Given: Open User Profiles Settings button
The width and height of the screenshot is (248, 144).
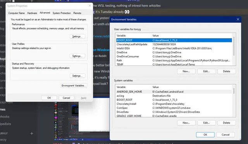Looking at the screenshot, I should pyautogui.click(x=77, y=56).
